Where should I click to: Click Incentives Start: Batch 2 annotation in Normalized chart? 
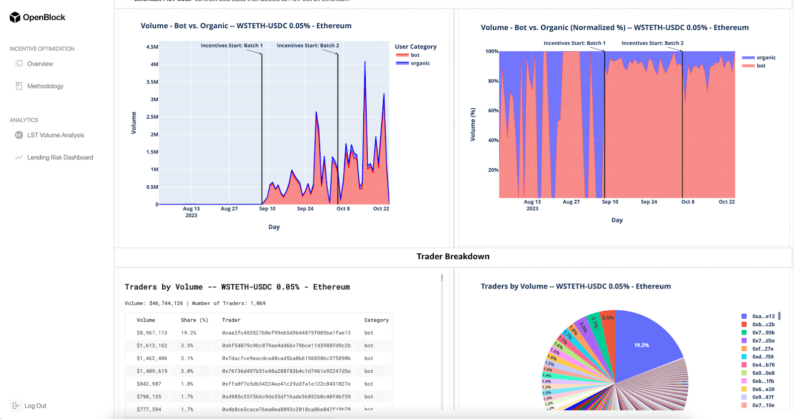point(653,43)
